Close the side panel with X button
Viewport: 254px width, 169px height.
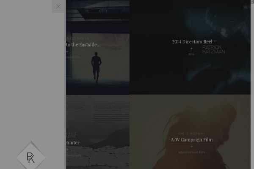coord(58,6)
